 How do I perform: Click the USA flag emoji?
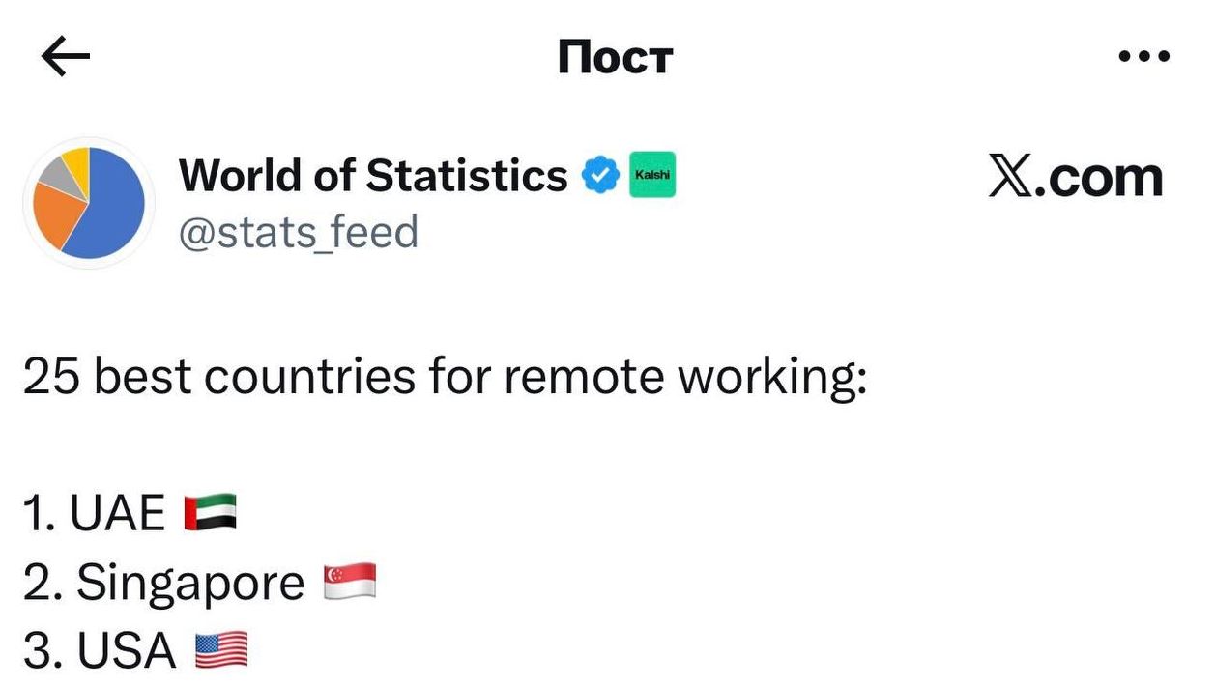tap(221, 651)
